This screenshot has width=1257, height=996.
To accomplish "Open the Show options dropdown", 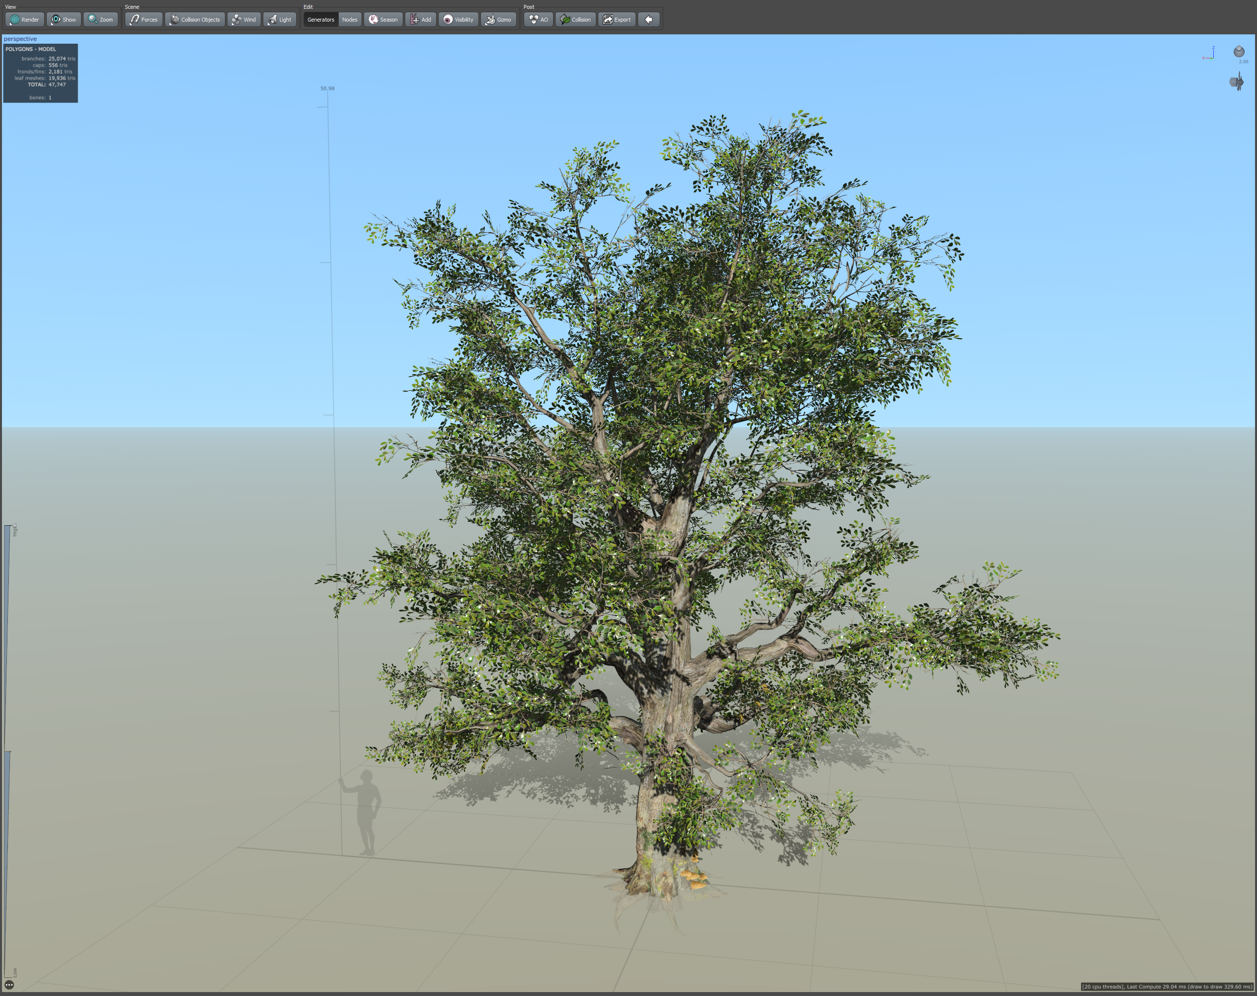I will tap(63, 19).
